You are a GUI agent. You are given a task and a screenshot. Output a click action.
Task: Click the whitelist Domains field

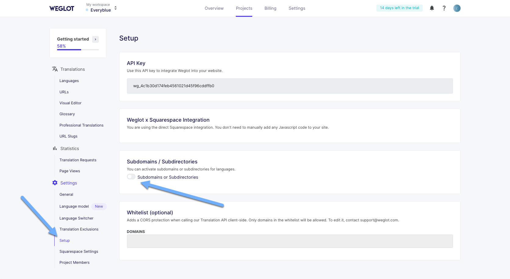(290, 241)
